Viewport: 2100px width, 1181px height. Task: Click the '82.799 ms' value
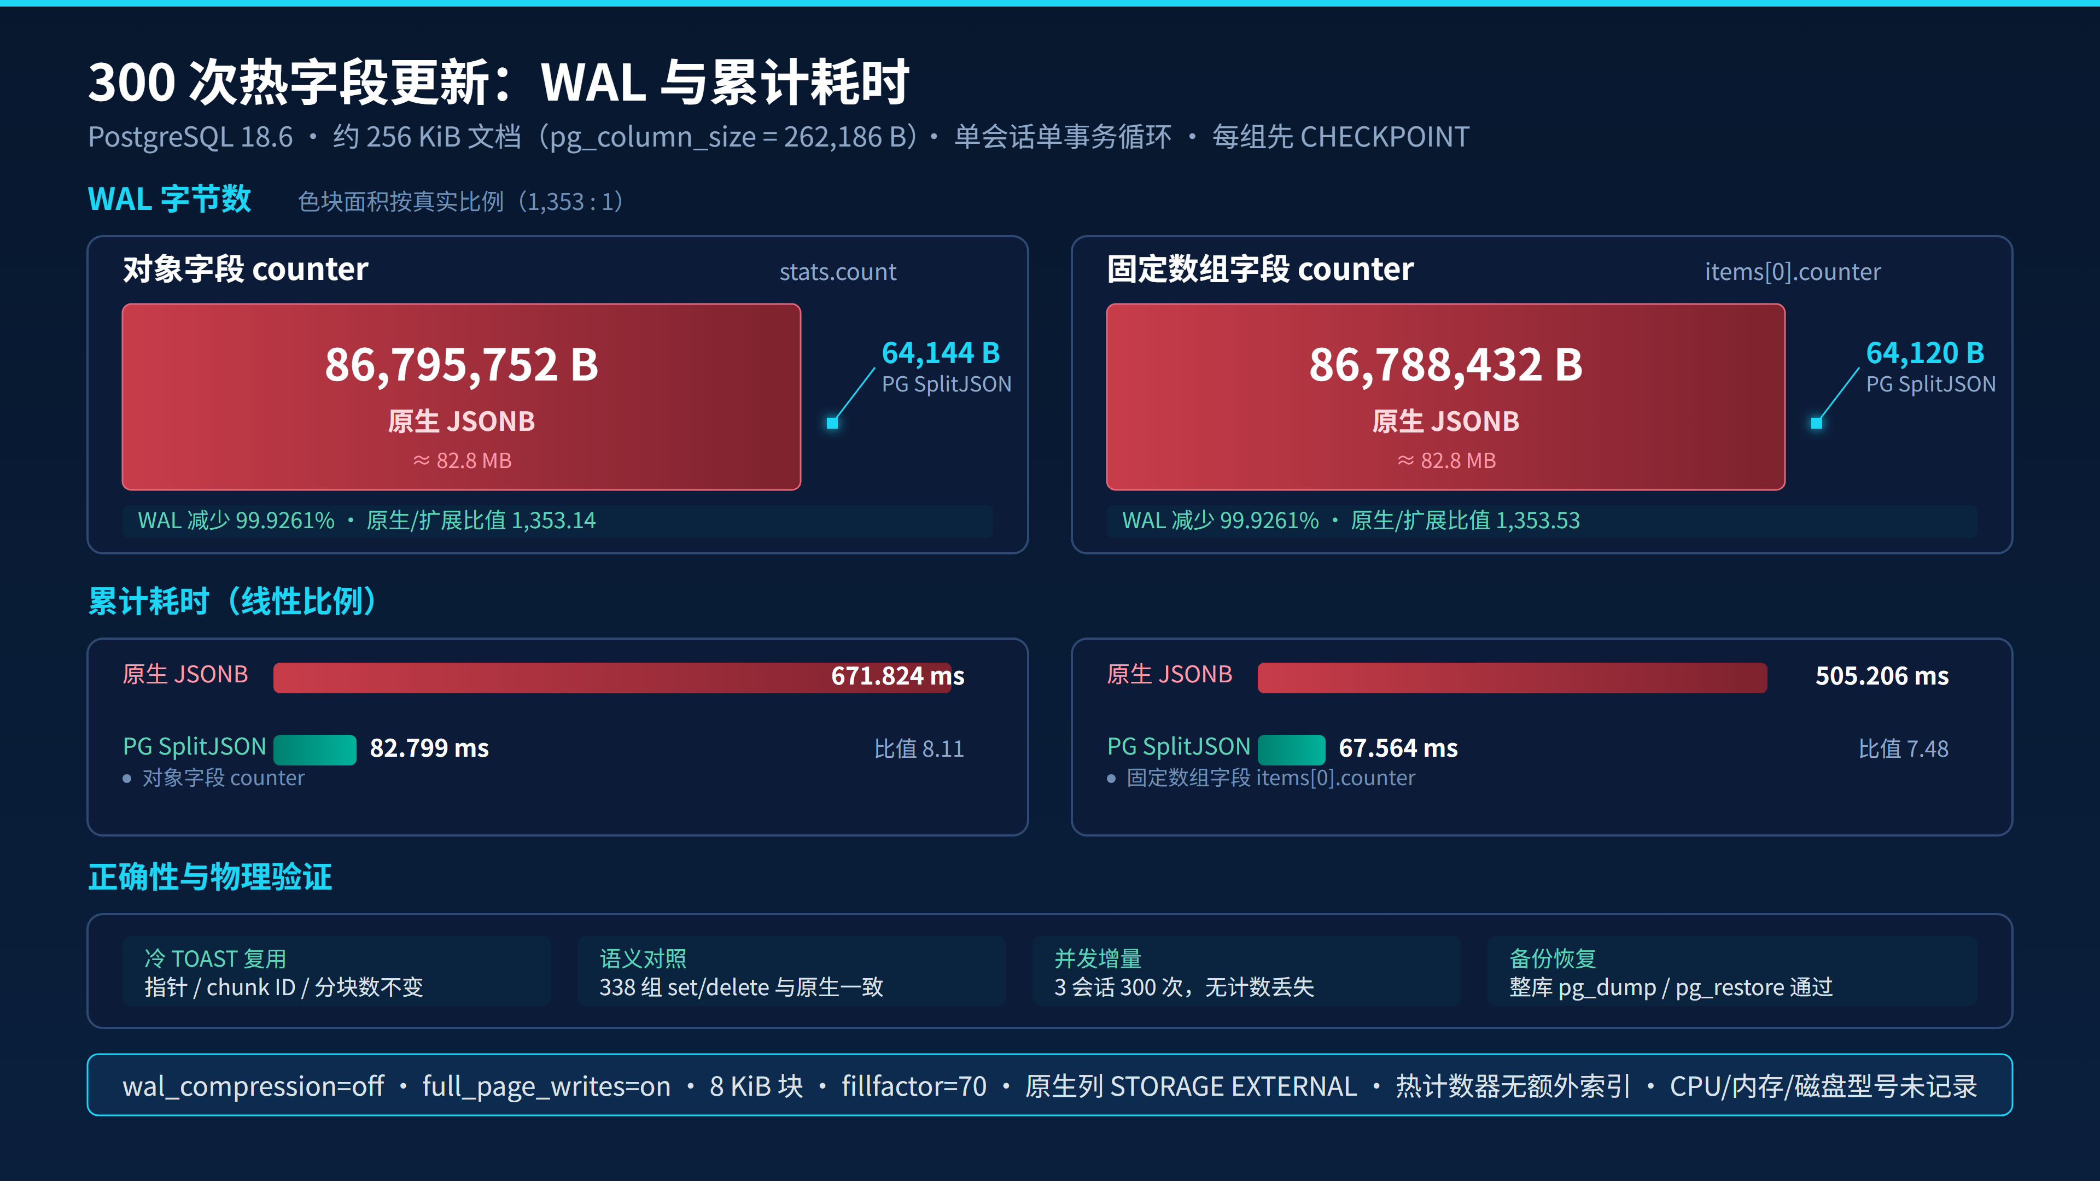click(x=429, y=748)
